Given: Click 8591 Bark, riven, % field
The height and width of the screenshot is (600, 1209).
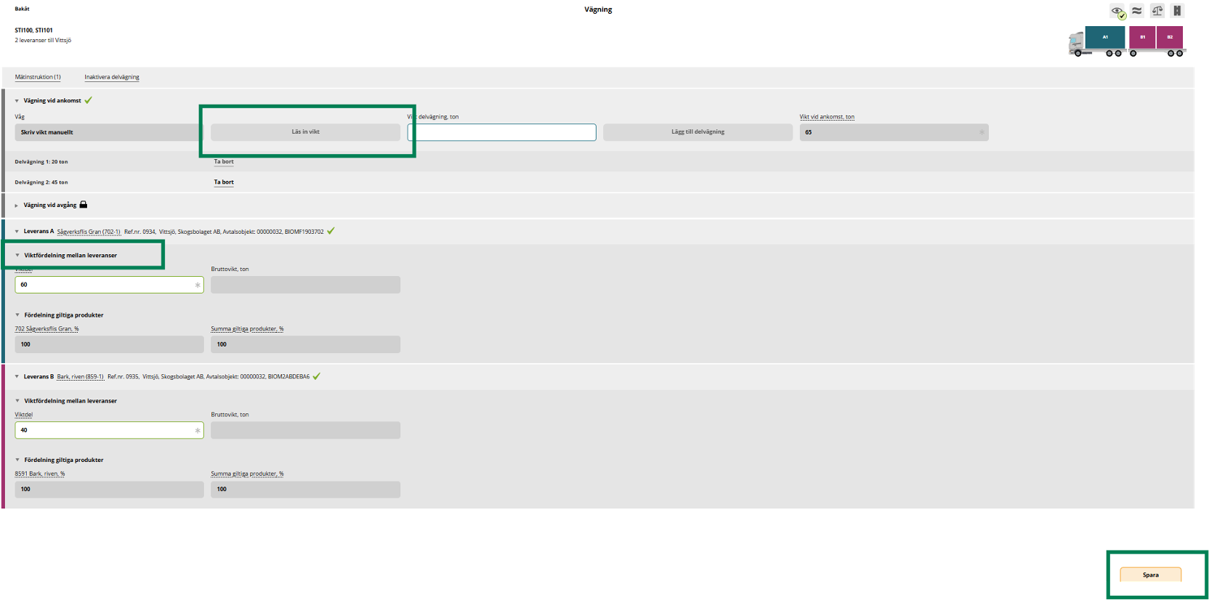Looking at the screenshot, I should point(109,490).
